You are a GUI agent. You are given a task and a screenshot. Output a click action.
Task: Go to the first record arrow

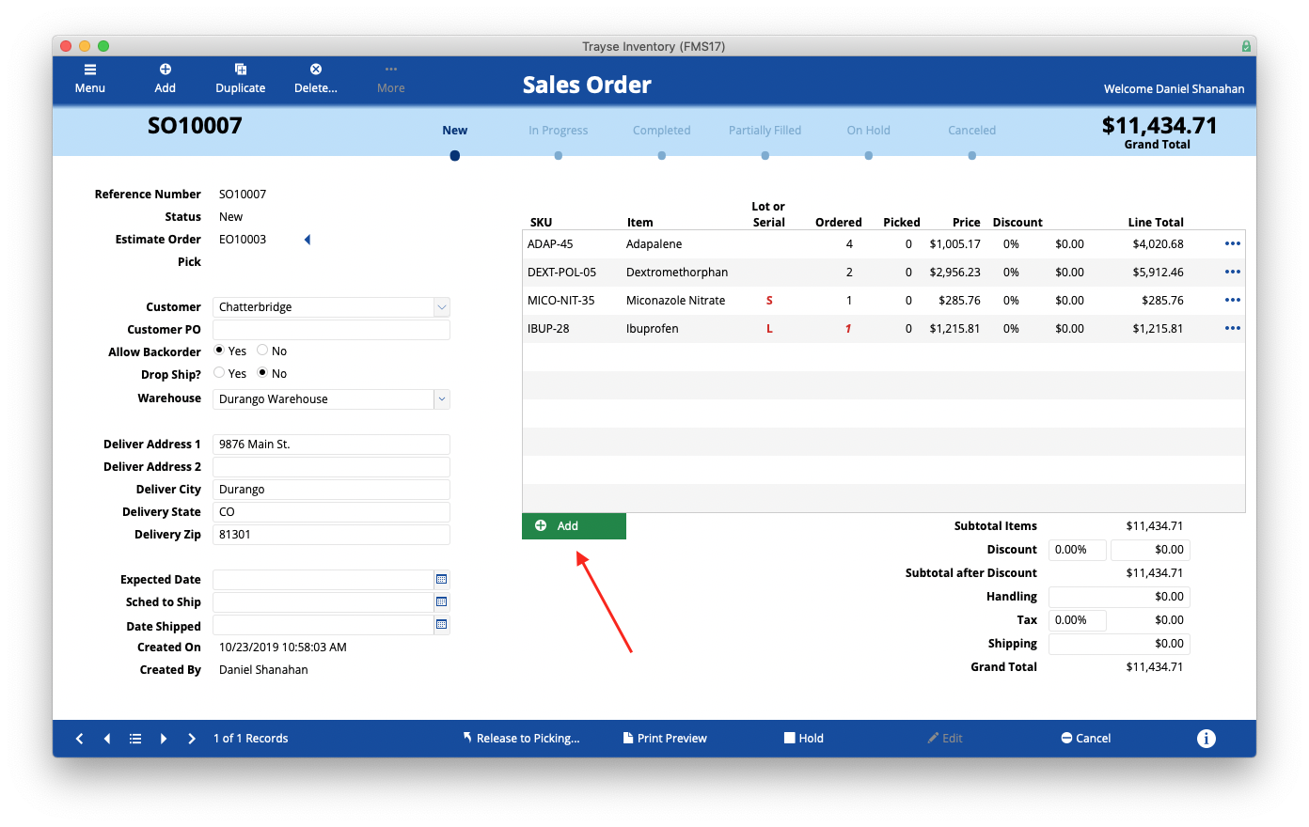point(80,739)
